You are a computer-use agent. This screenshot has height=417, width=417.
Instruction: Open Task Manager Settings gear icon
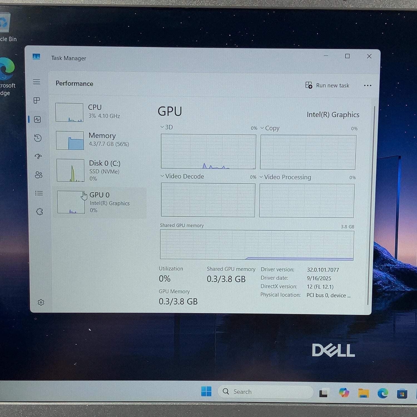point(41,302)
